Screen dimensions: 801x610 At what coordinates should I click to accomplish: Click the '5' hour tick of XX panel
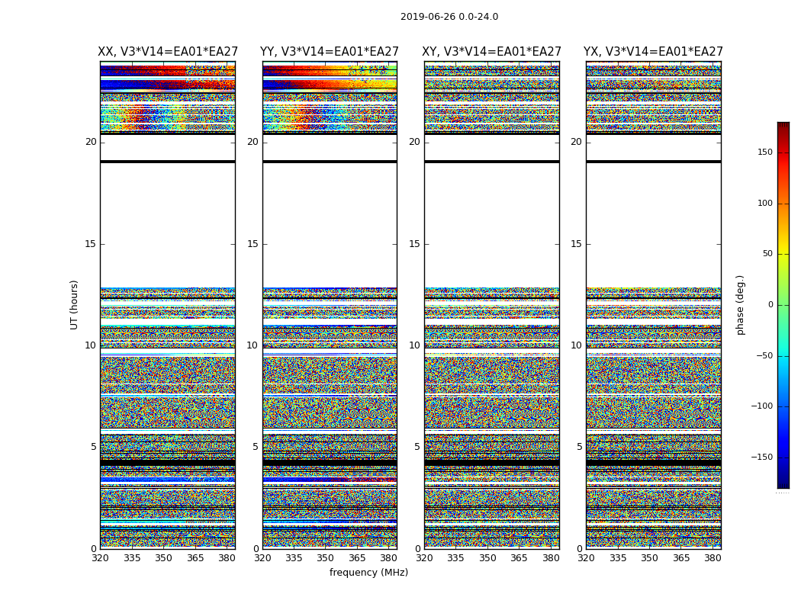[94, 447]
